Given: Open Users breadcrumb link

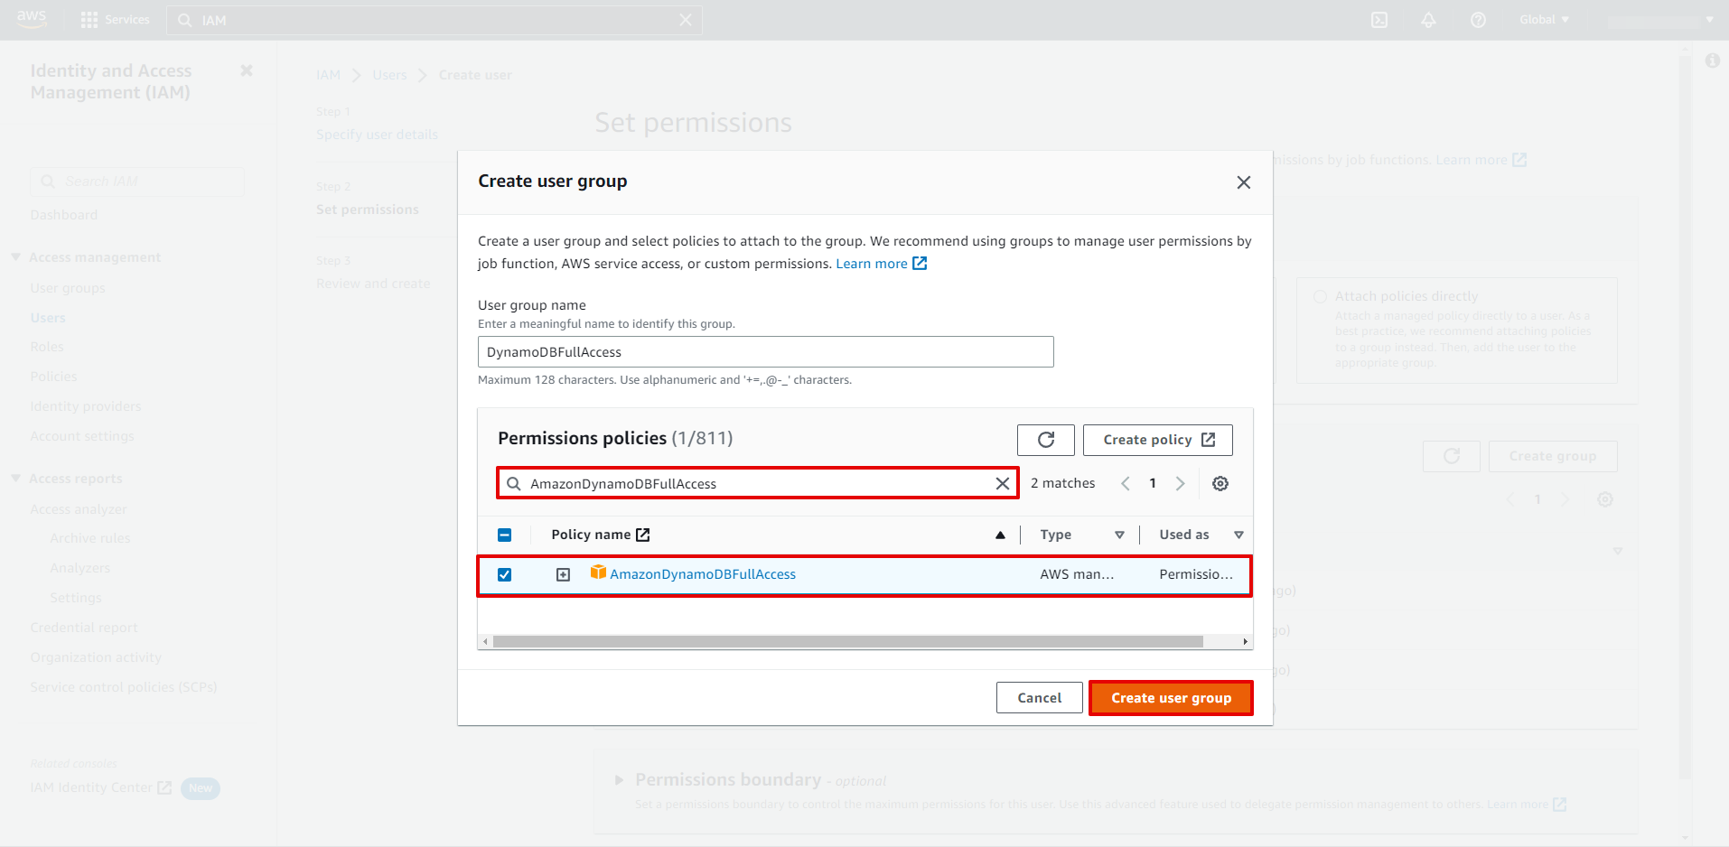Looking at the screenshot, I should click(389, 75).
